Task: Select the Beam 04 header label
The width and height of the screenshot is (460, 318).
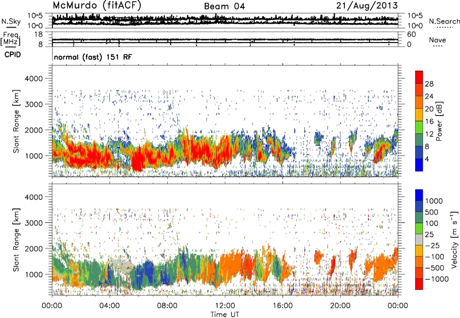Action: tap(224, 6)
